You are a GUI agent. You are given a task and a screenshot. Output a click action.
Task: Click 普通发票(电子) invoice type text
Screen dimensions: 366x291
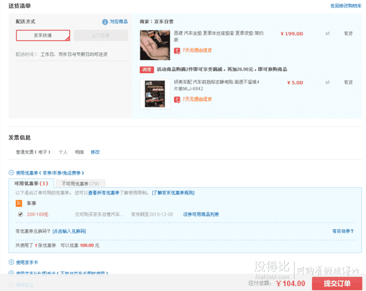click(x=33, y=152)
